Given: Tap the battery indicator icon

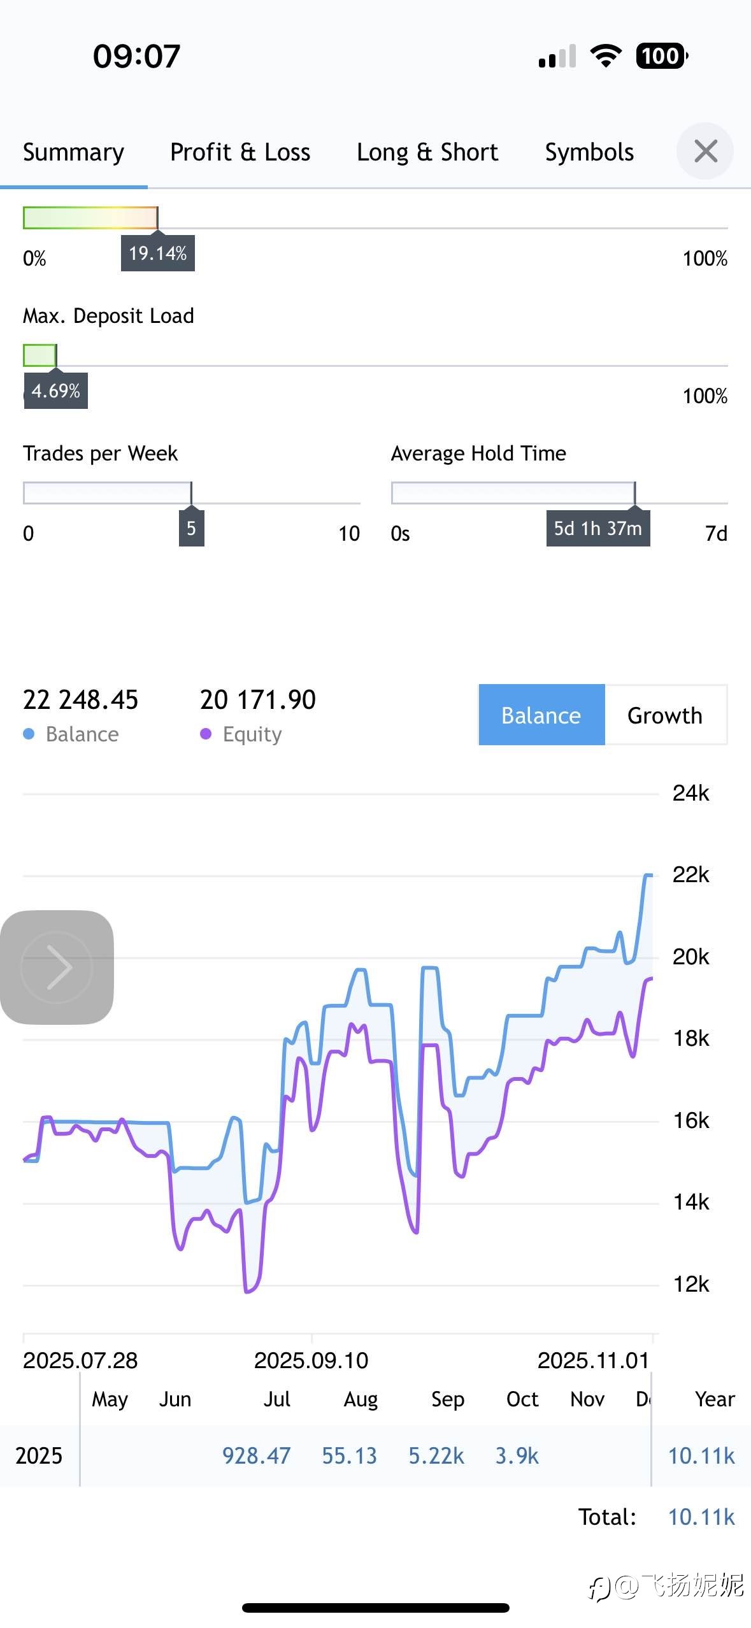Looking at the screenshot, I should [x=661, y=56].
